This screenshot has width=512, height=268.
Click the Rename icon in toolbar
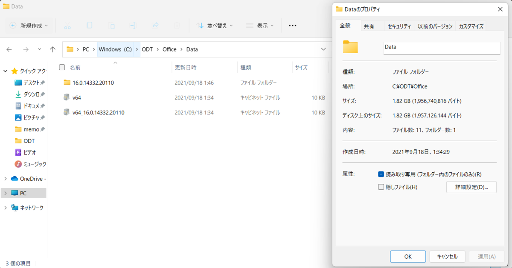click(133, 26)
